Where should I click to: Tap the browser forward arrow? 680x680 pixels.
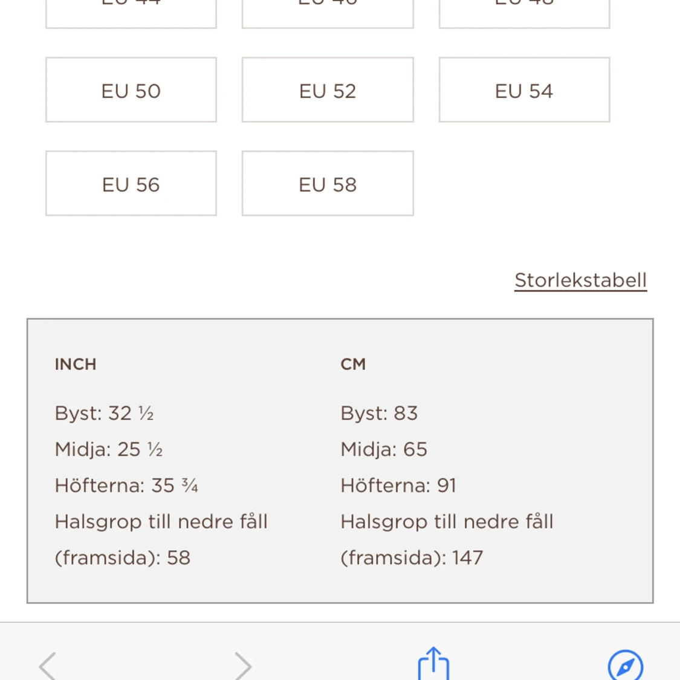(x=242, y=665)
